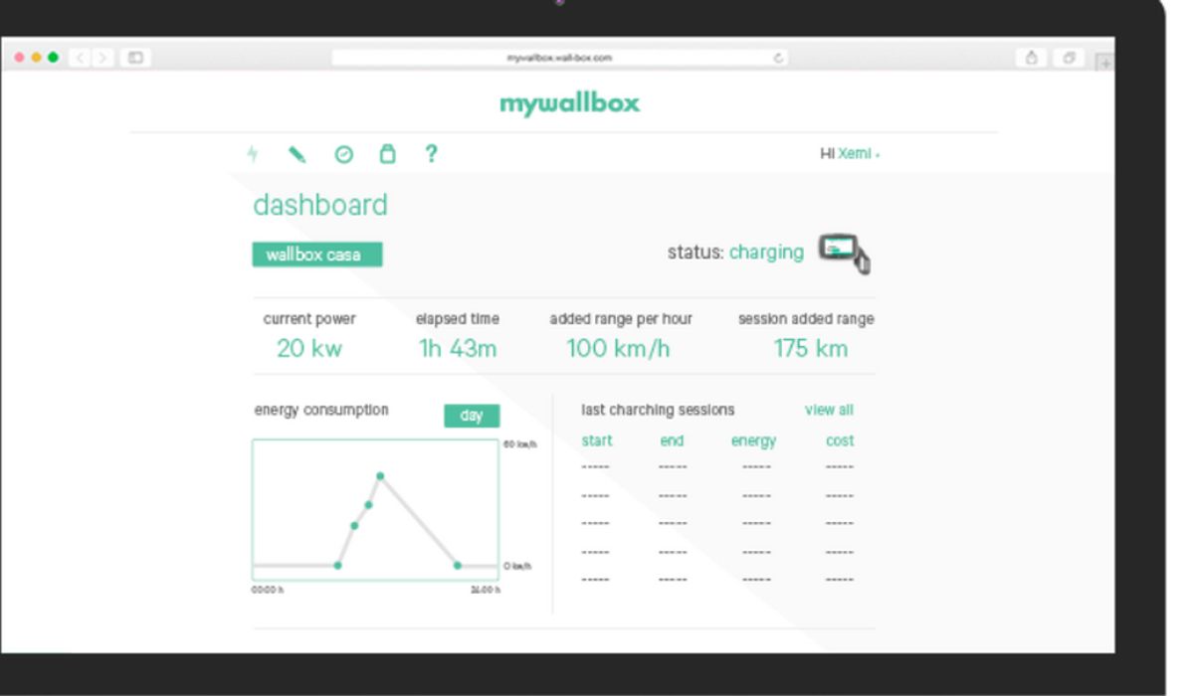Viewport: 1194px width, 696px height.
Task: Open help via question mark icon
Action: (x=431, y=153)
